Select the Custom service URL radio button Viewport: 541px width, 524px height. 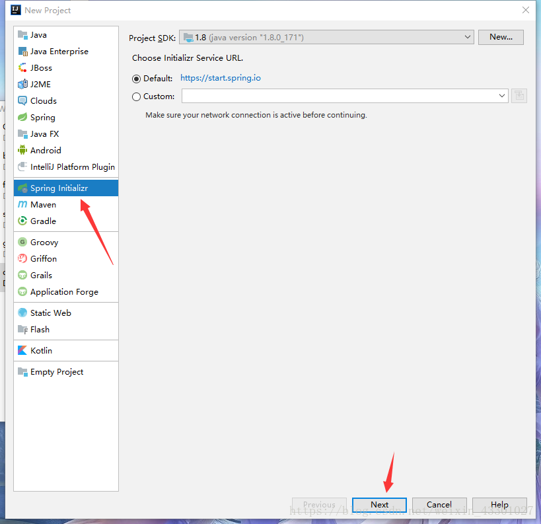click(136, 96)
